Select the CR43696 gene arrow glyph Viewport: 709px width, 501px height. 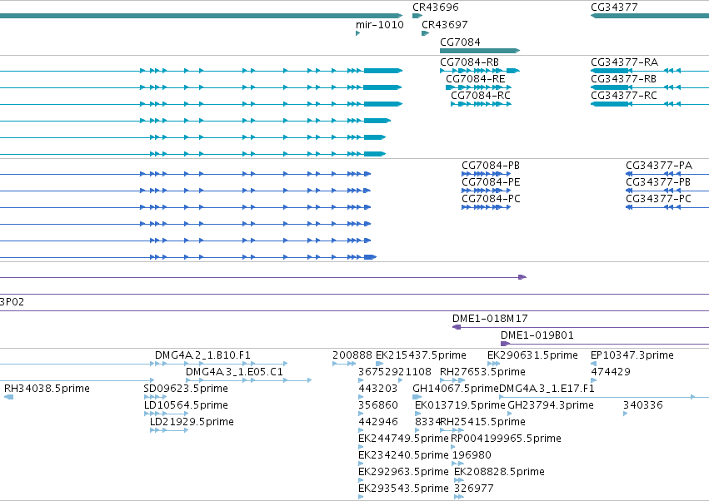click(x=417, y=16)
